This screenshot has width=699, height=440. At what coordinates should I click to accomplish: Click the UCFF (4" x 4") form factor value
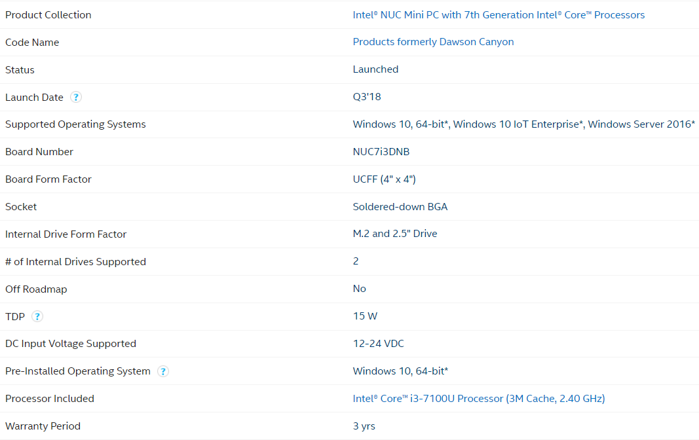(x=384, y=179)
